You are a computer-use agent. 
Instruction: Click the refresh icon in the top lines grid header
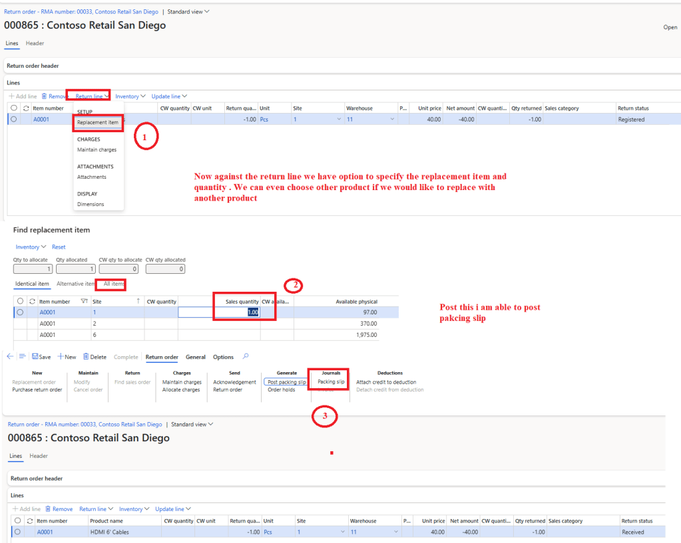click(26, 108)
